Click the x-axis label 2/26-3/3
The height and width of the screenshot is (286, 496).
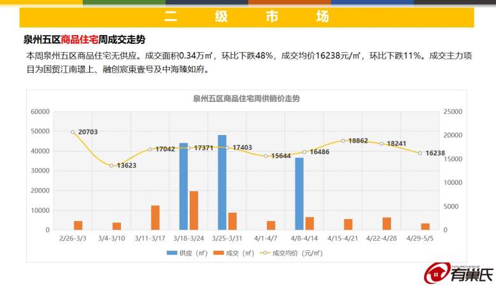point(73,238)
